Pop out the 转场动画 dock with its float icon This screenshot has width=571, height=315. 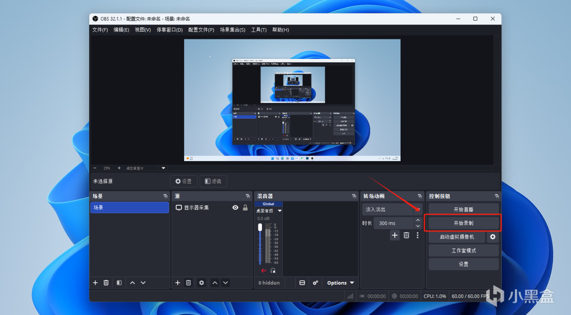coord(420,196)
